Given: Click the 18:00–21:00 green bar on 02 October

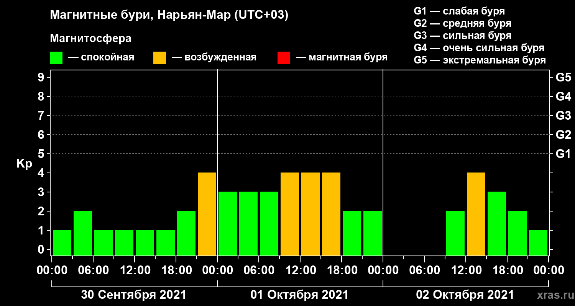Looking at the screenshot, I should pos(517,233).
